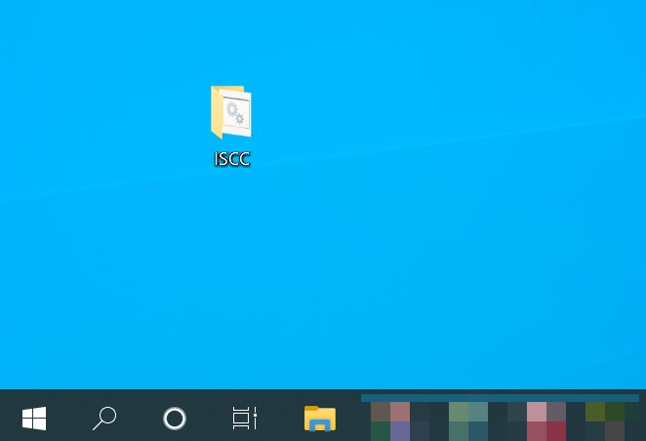The image size is (646, 441).
Task: Click empty taskbar space between Cortana and Task View
Action: [x=209, y=419]
